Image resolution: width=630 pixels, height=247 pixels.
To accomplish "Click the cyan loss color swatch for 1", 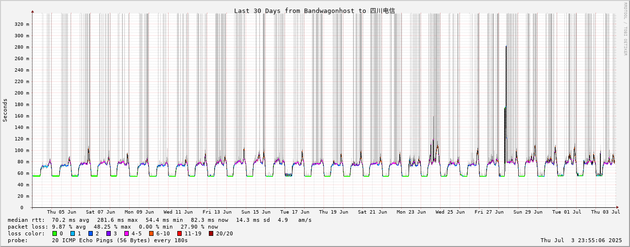I will [72, 233].
